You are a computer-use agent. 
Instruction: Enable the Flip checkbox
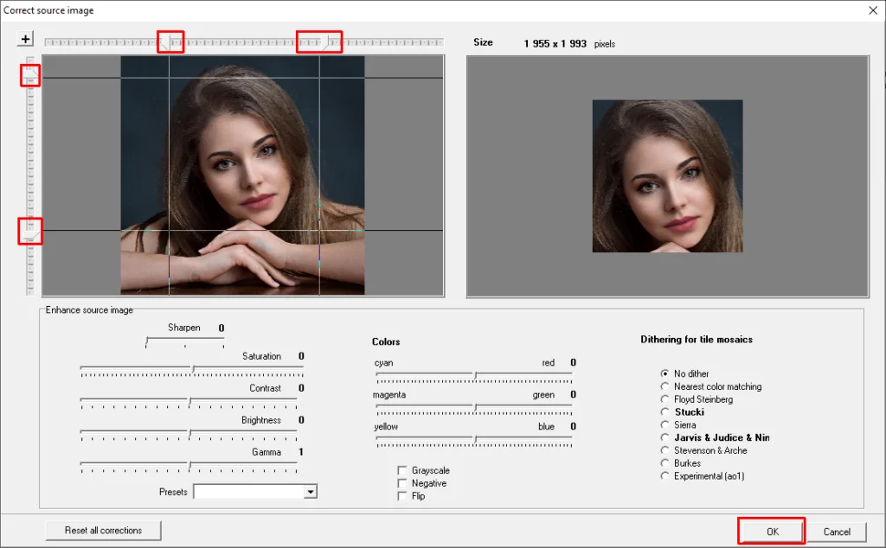point(401,496)
